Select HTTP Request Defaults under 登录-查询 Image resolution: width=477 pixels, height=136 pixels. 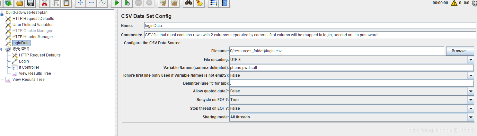(x=40, y=55)
